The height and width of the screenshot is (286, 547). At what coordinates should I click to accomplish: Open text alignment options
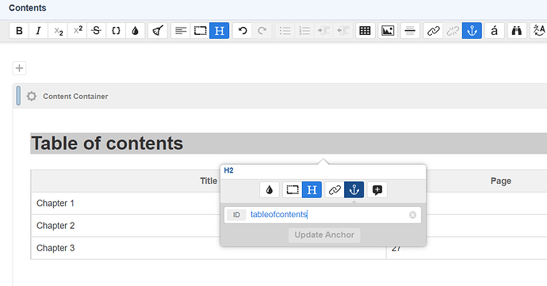[x=181, y=31]
